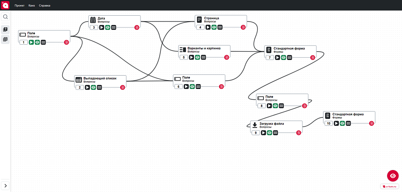
Task: Toggle the eye icon on node 10
Action: (342, 123)
